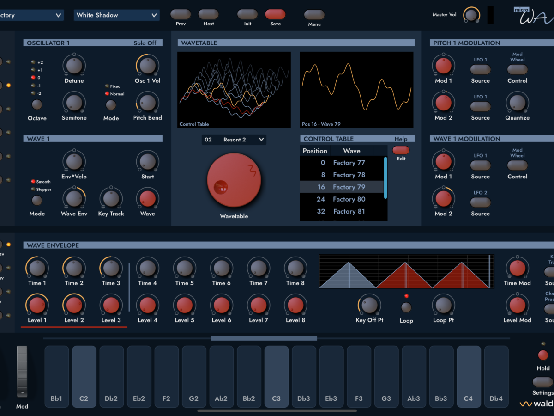Click the Master Vol knob
554x416 pixels.
[471, 15]
